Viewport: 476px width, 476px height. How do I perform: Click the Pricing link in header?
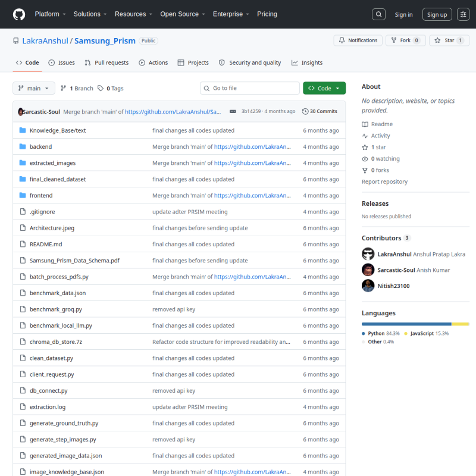click(x=267, y=14)
